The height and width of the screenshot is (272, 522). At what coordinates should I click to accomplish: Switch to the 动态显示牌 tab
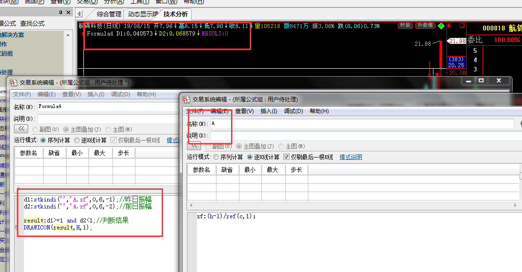coord(142,14)
